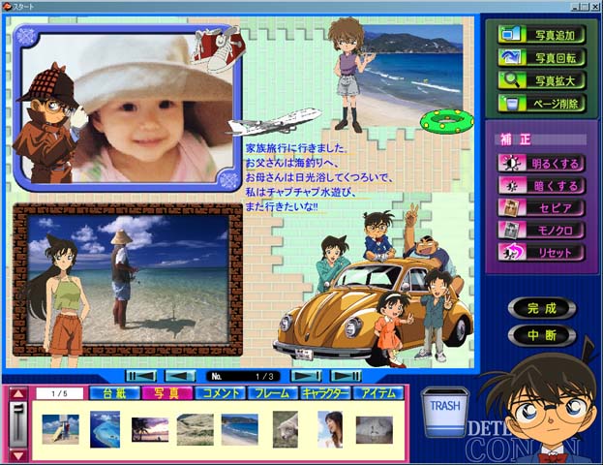Image resolution: width=603 pixels, height=465 pixels.
Task: Click the fisherman beach photo
Action: click(154, 279)
